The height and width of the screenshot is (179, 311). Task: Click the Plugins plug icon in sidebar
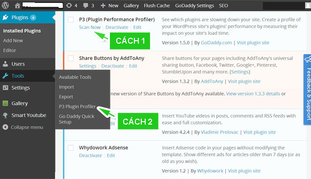(x=5, y=18)
